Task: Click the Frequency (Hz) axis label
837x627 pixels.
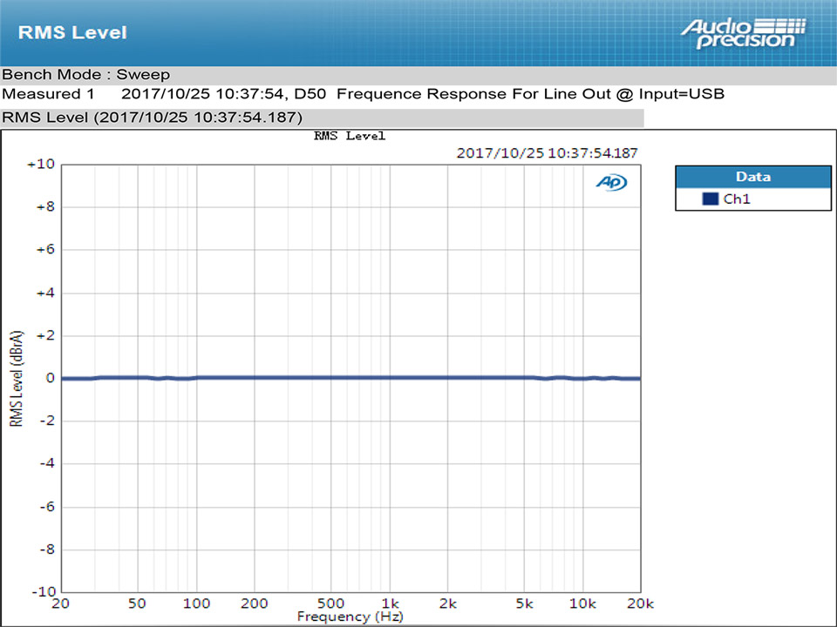Action: [350, 617]
